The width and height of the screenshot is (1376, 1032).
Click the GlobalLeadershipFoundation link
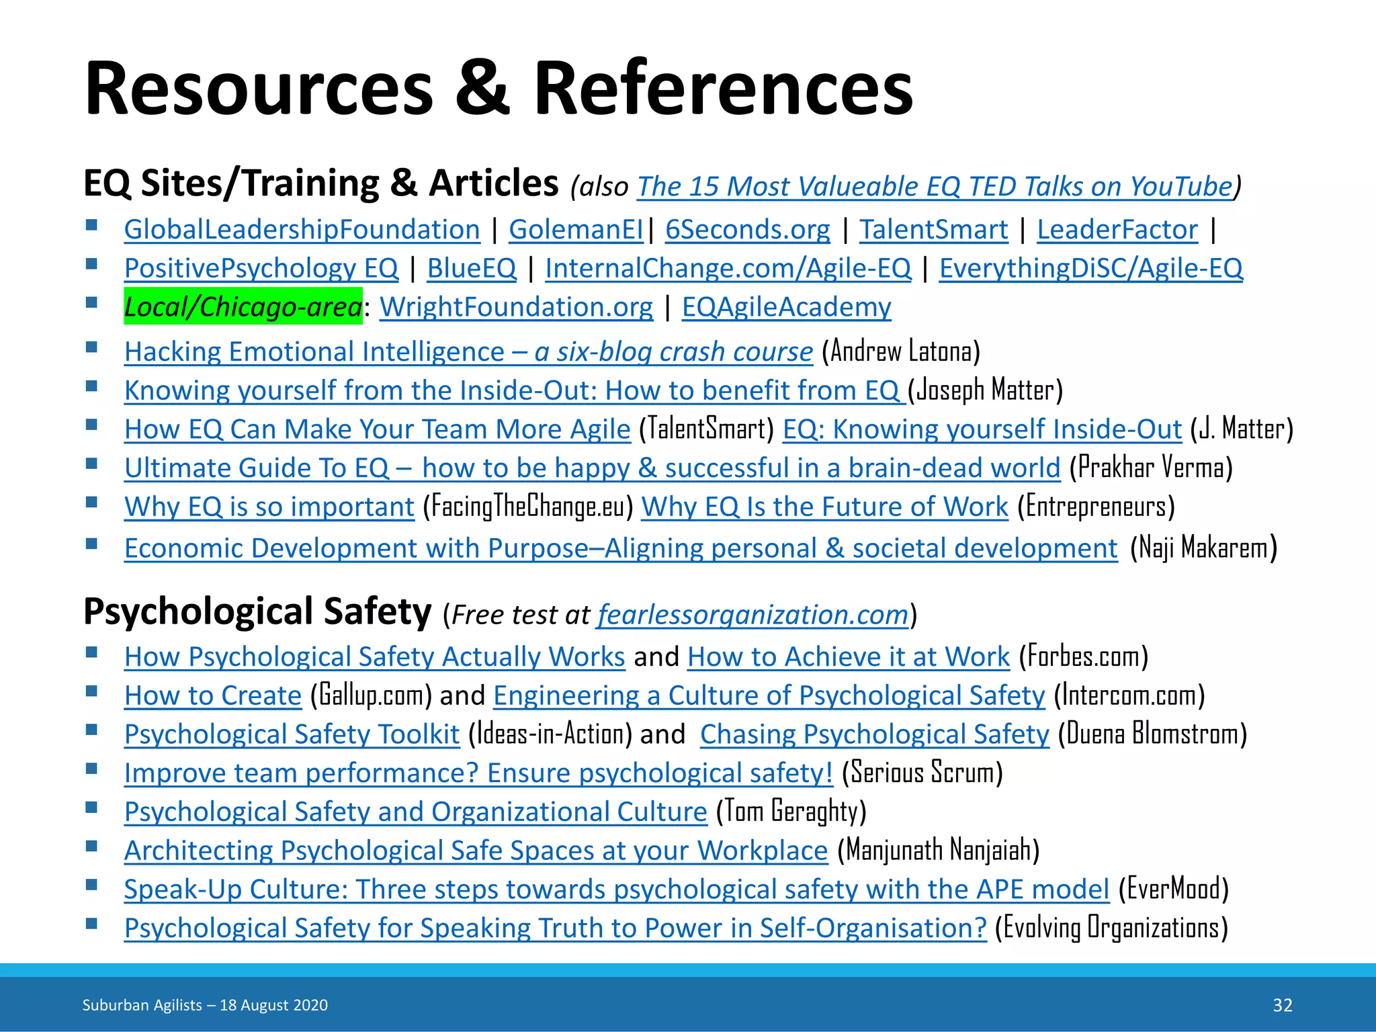[x=302, y=230]
